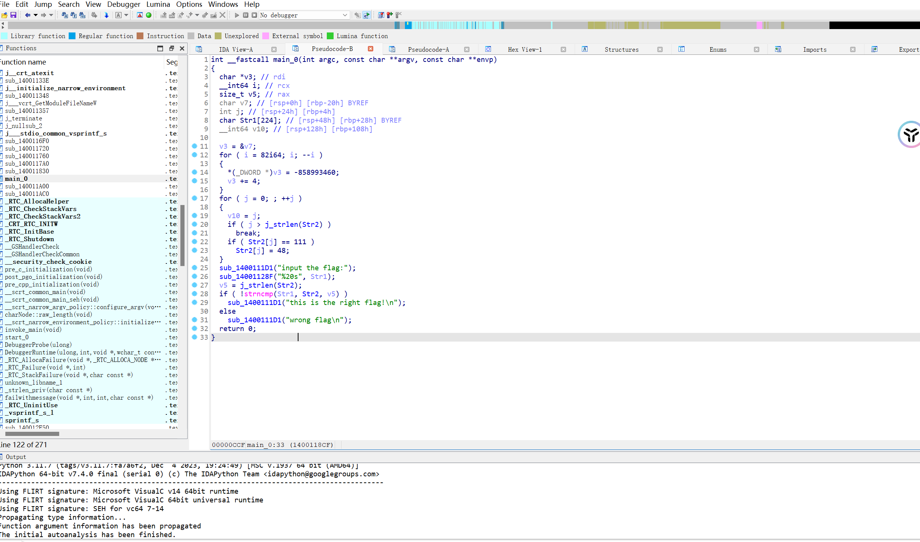Switch to the Imports tab
This screenshot has width=920, height=542.
click(815, 49)
